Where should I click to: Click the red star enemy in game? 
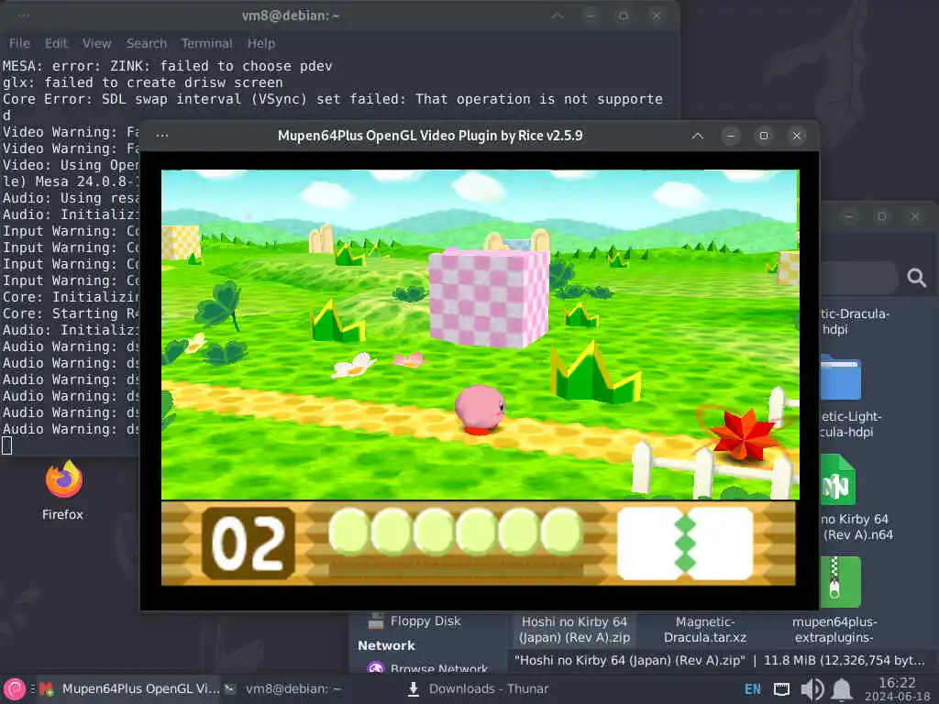744,434
